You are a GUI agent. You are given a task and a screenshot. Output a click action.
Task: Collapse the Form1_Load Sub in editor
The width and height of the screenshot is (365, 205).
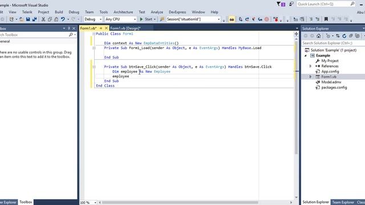(94, 48)
